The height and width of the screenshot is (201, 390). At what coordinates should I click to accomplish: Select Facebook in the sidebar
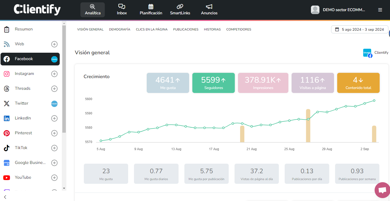[x=30, y=59]
